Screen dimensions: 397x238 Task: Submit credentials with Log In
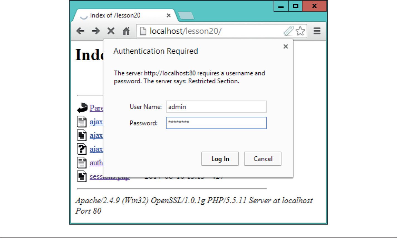tap(220, 159)
